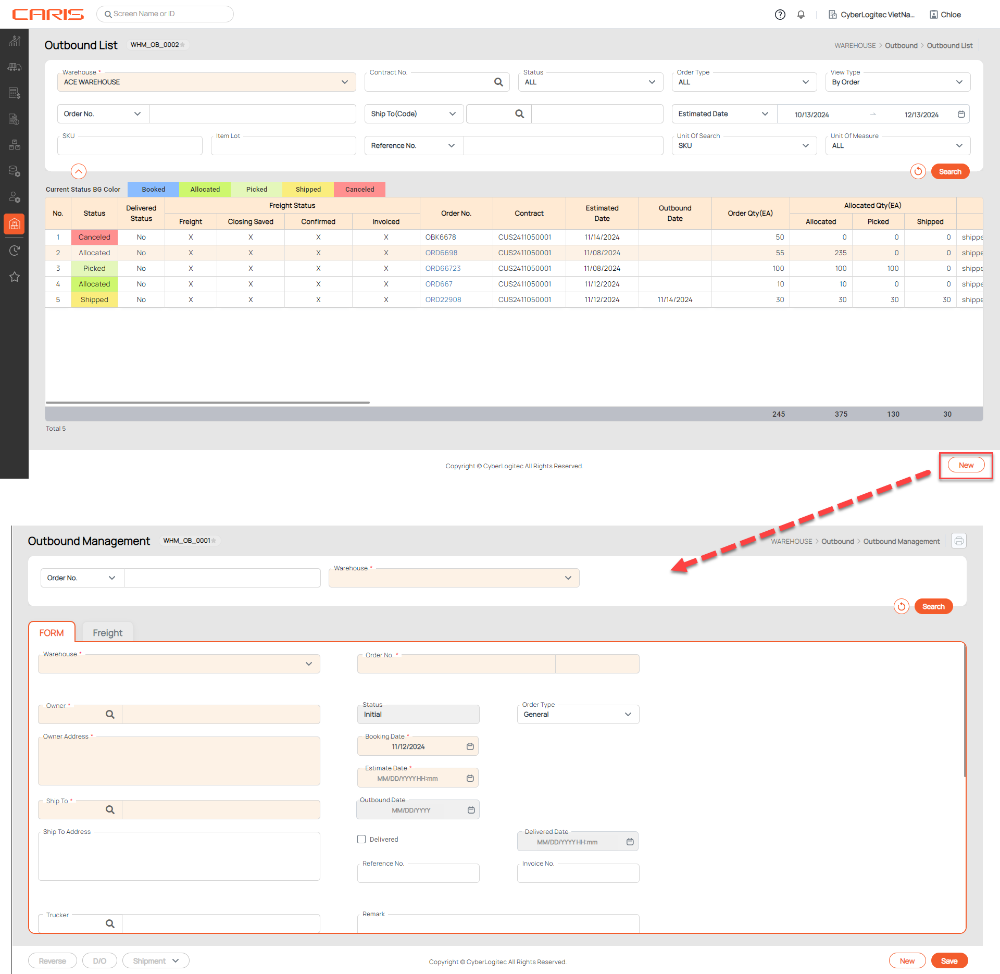Click the print icon in Outbound Management

pos(959,541)
